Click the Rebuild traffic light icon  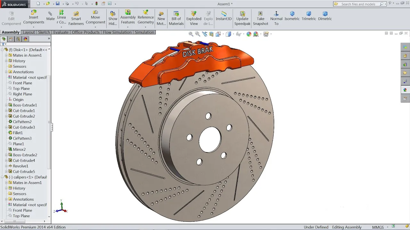97,4
